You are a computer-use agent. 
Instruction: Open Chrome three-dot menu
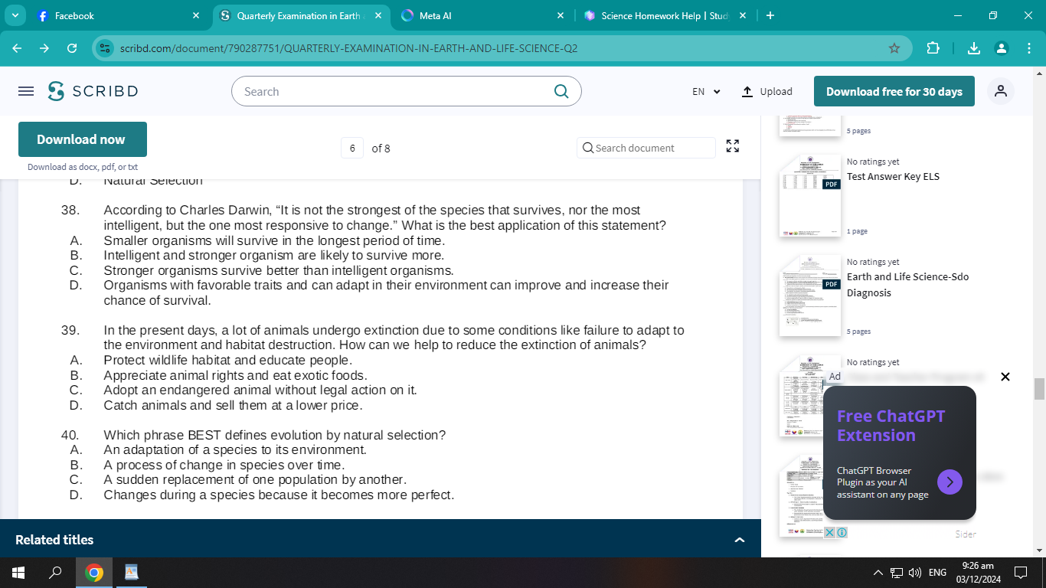tap(1029, 48)
